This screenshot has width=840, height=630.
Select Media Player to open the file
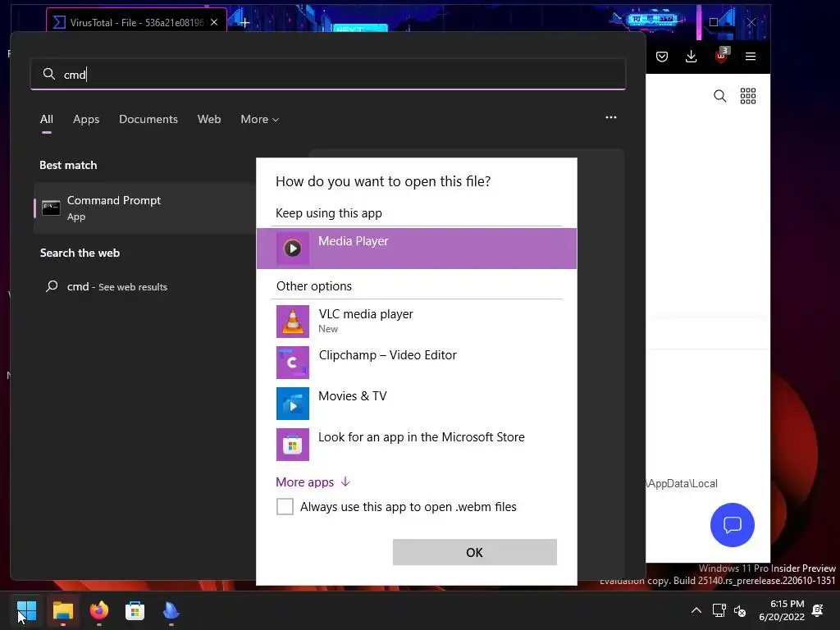pyautogui.click(x=416, y=248)
